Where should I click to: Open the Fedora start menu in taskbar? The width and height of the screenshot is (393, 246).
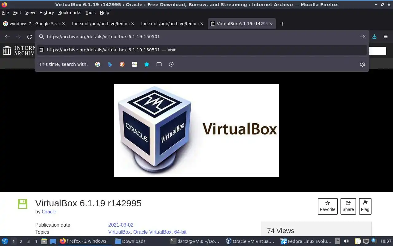tap(5, 241)
